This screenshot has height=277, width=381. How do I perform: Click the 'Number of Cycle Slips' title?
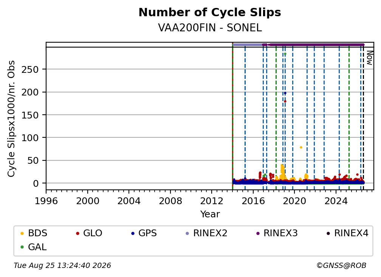210,12
